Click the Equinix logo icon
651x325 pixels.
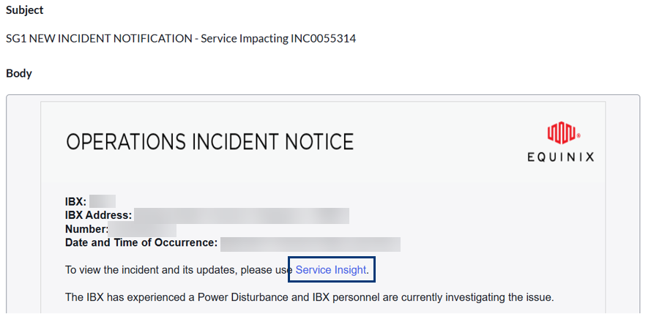pos(563,132)
